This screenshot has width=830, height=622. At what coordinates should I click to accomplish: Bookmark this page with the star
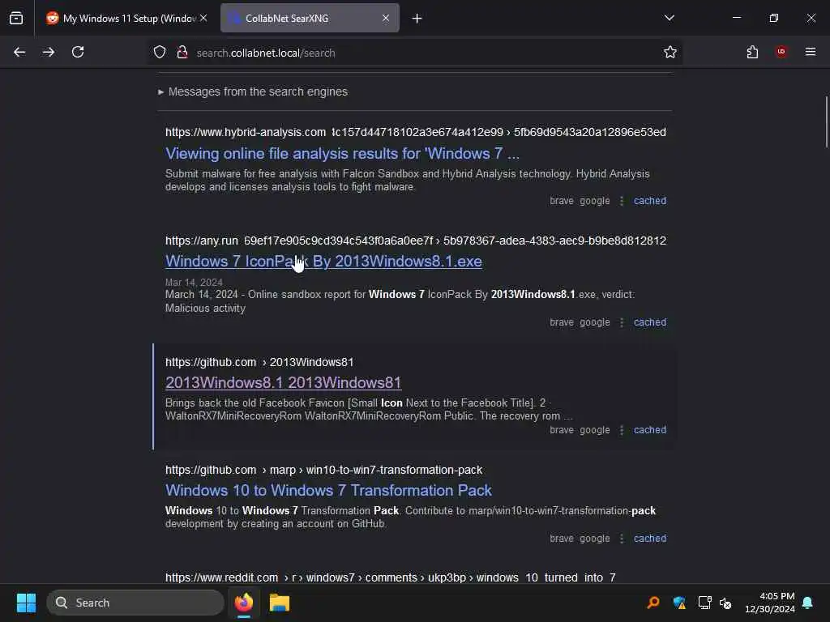tap(670, 53)
